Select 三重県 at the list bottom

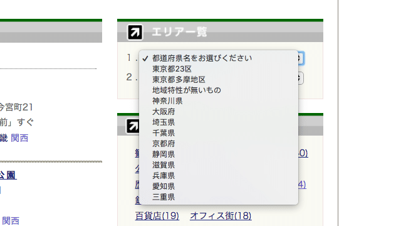point(219,197)
